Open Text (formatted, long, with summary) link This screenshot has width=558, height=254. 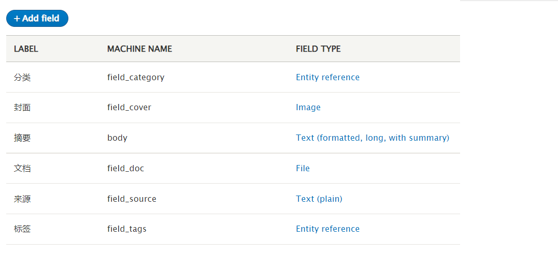pos(372,138)
